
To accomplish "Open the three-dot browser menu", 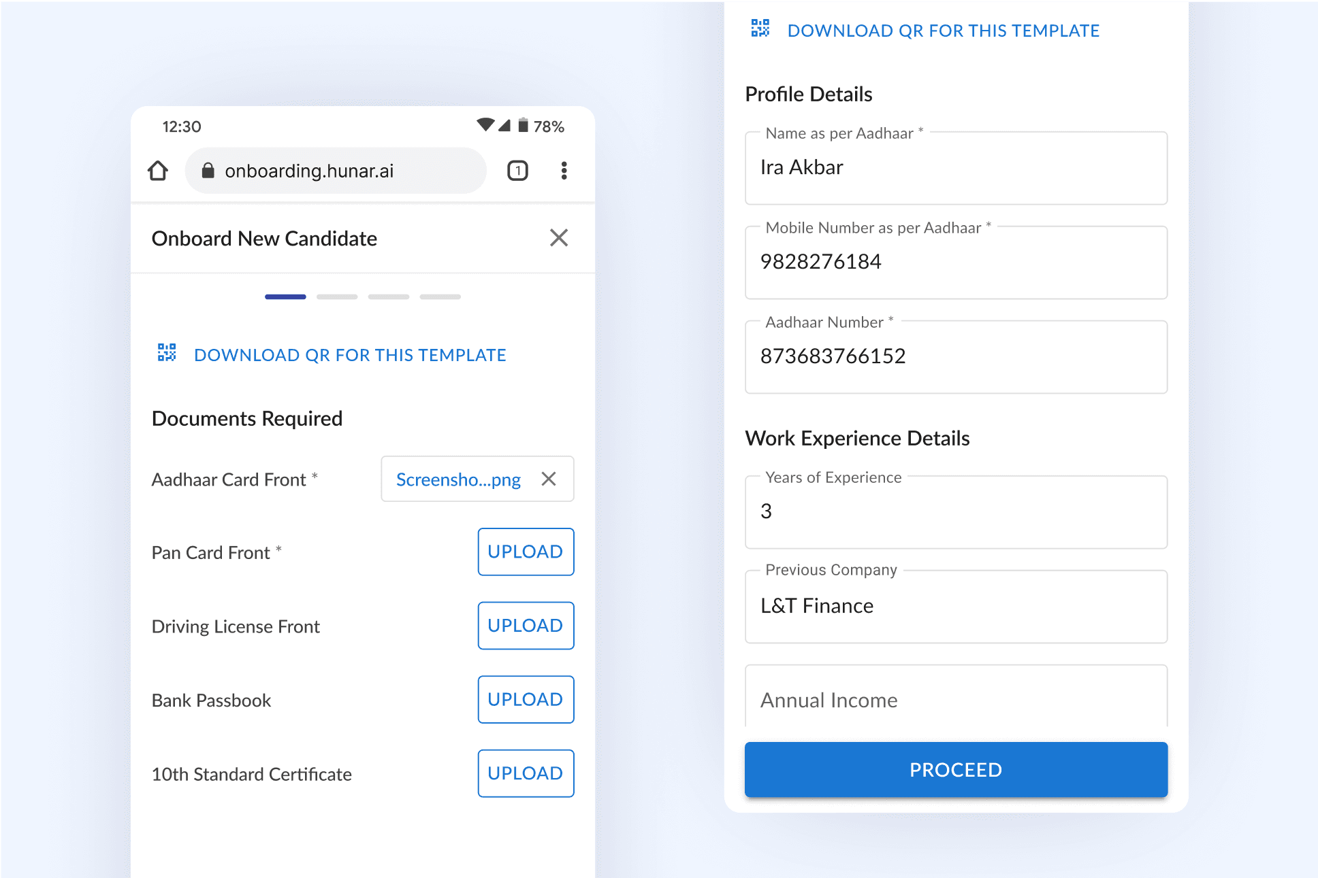I will point(564,171).
